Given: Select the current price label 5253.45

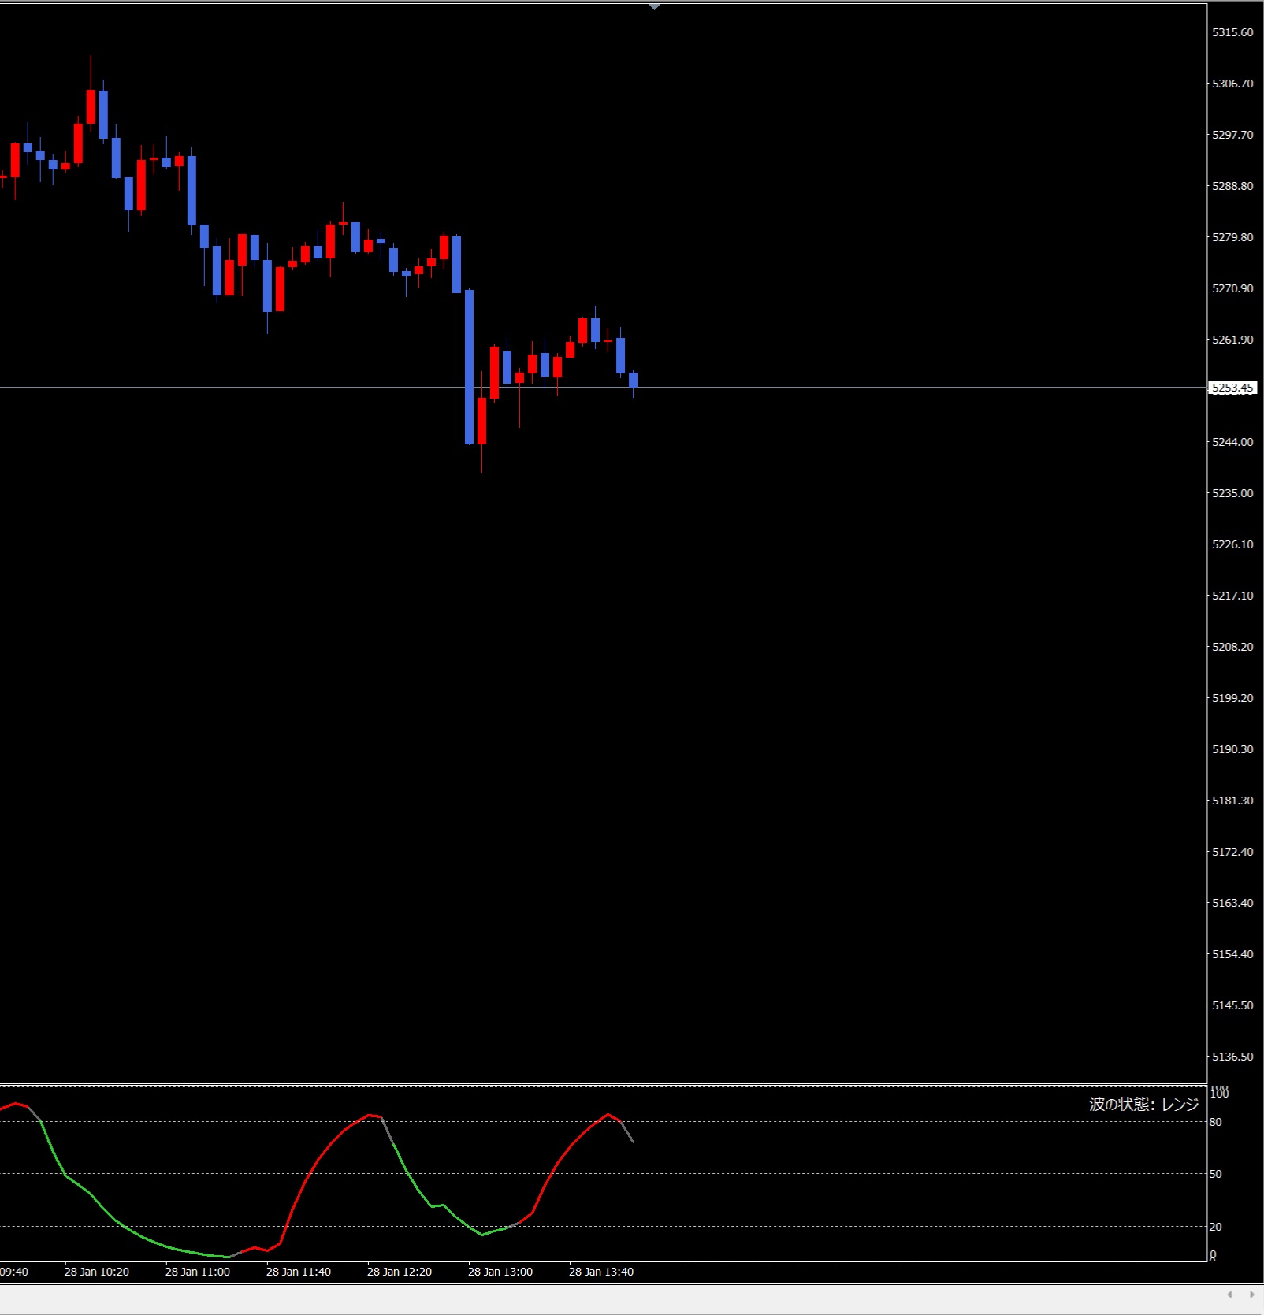Looking at the screenshot, I should tap(1232, 388).
